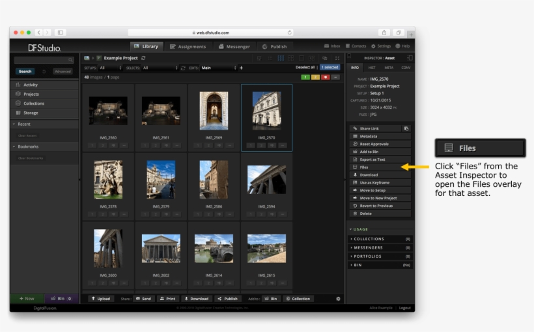Screen dimensions: 534x332
Task: Open the Setups dropdown
Action: (109, 68)
